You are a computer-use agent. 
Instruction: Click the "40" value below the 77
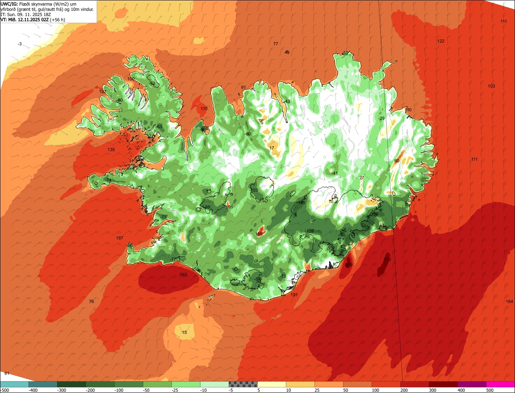[287, 52]
